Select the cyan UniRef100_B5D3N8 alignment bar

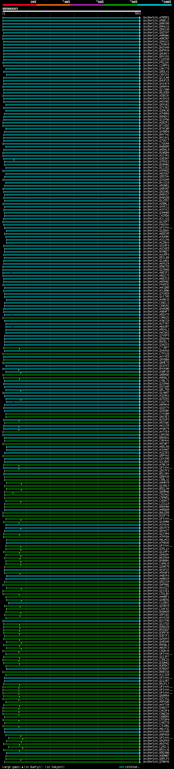[72, 753]
